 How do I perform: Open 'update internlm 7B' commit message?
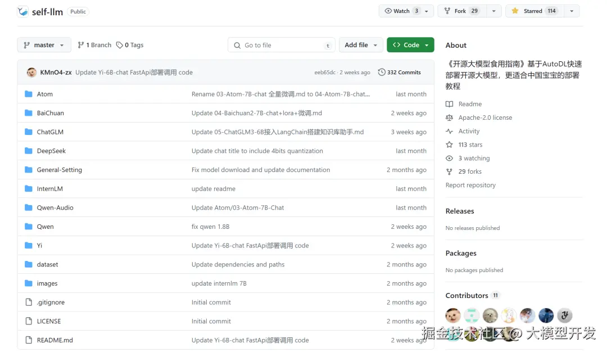coord(219,283)
